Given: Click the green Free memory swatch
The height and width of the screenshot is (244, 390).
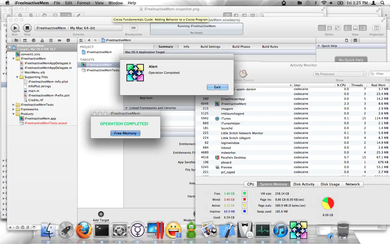Looking at the screenshot, I should 245,193.
